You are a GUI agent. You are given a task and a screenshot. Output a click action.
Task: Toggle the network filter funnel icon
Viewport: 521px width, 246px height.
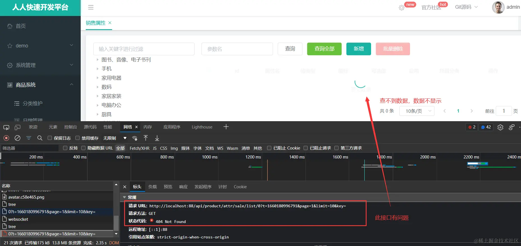(29, 138)
